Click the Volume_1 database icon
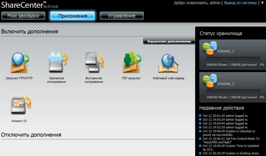 tap(210, 48)
